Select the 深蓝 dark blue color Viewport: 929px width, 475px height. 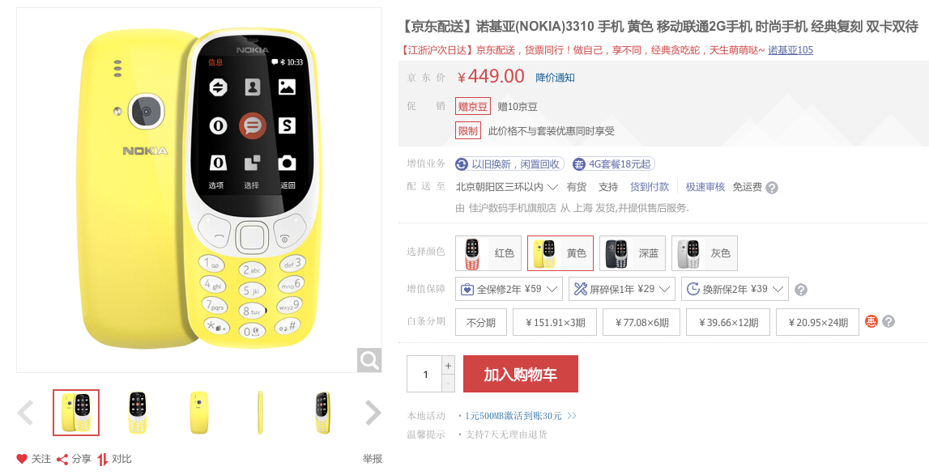633,253
